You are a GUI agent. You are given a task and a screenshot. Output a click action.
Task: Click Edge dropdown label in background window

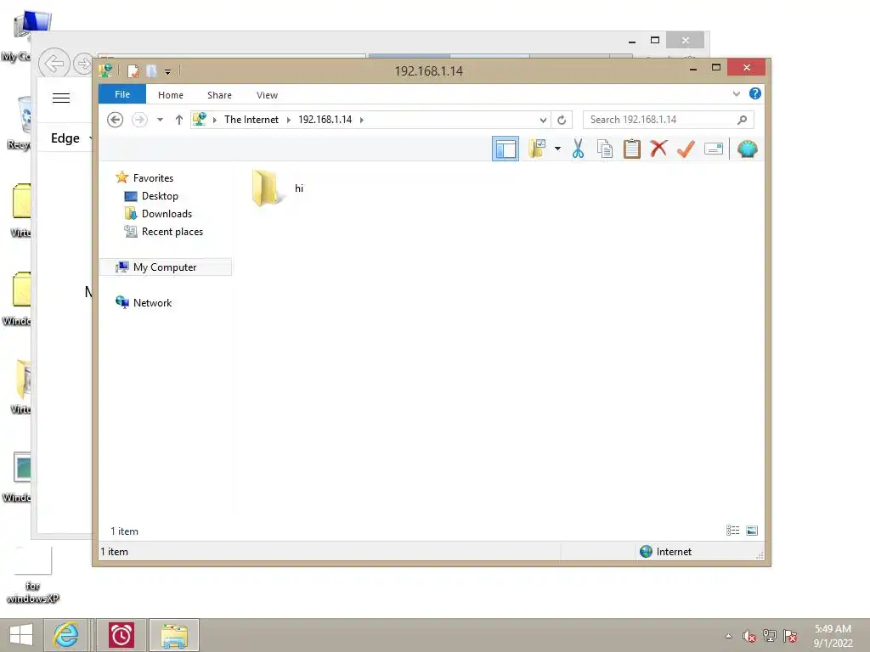coord(65,138)
